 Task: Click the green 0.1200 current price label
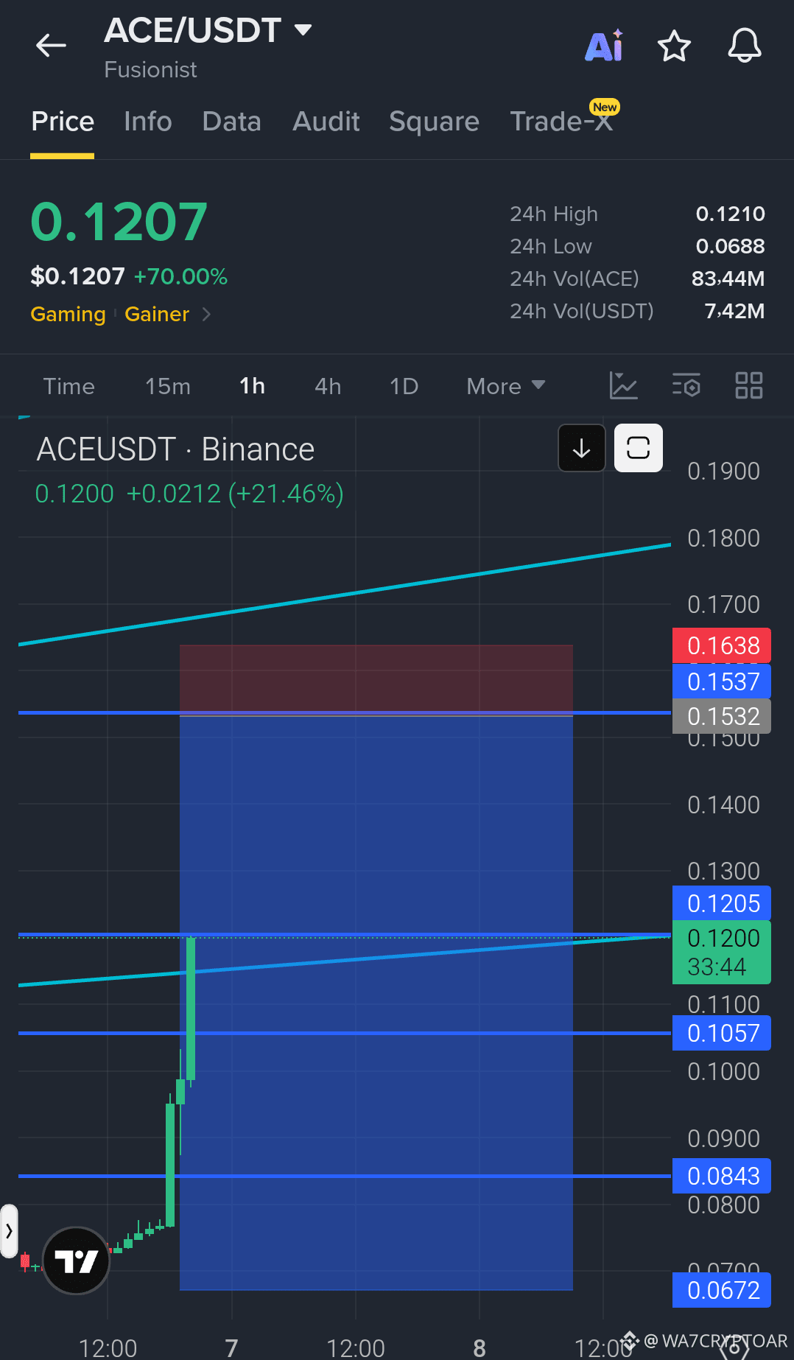pos(722,952)
